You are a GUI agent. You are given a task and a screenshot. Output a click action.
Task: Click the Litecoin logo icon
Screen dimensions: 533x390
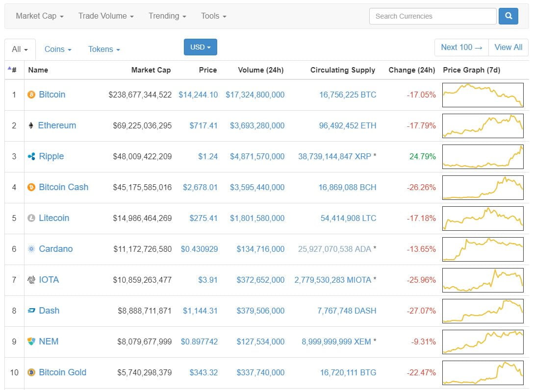pos(31,218)
